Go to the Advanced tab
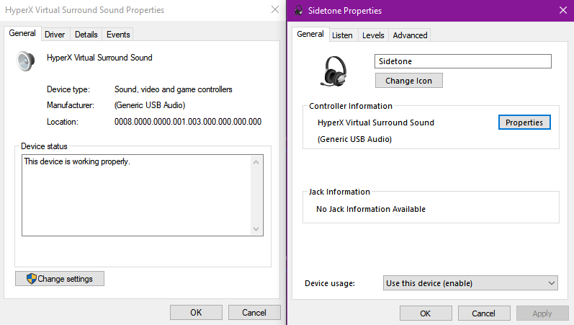 coord(410,35)
